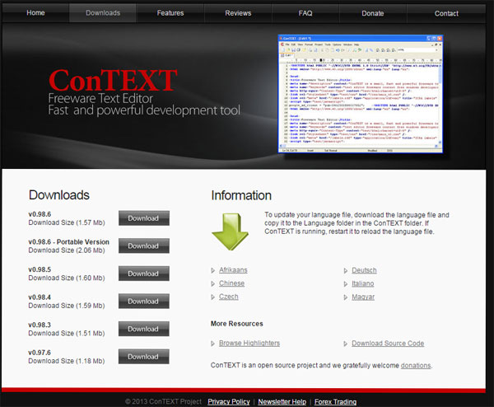The height and width of the screenshot is (407, 494).
Task: Open the Chinese language file link
Action: click(231, 283)
